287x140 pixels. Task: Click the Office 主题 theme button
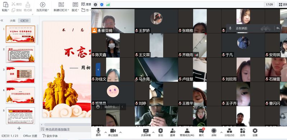point(30,136)
